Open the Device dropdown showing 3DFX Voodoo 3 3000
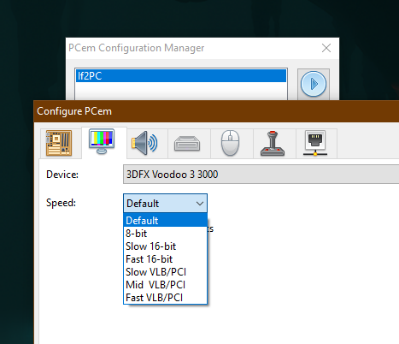Viewport: 399px width, 344px height. click(x=261, y=174)
